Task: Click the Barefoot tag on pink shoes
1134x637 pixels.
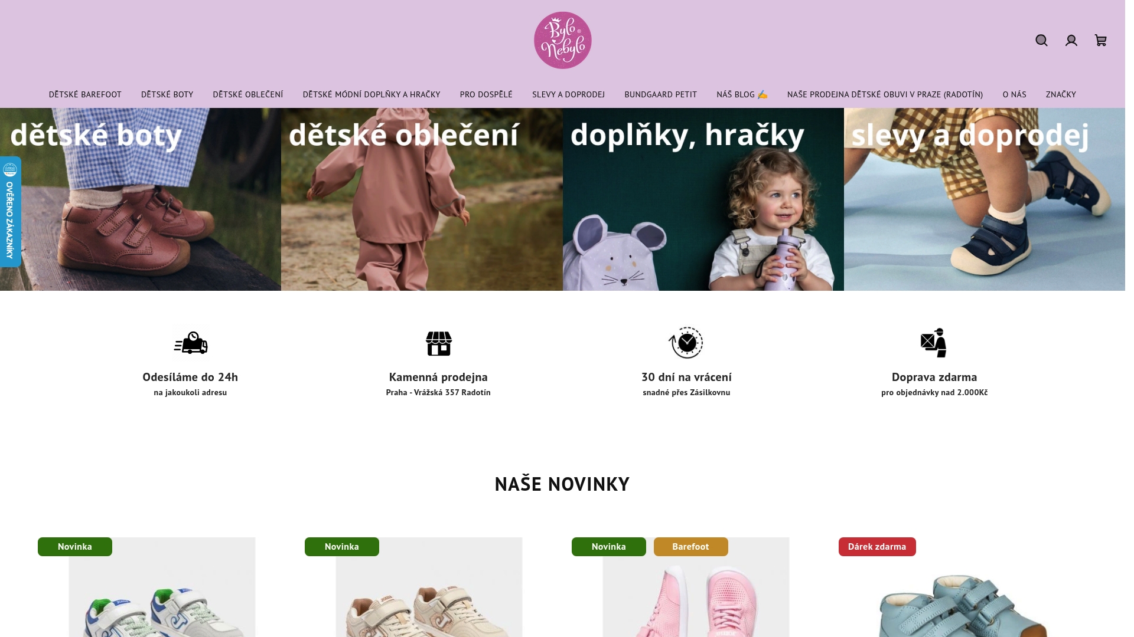Action: tap(690, 547)
